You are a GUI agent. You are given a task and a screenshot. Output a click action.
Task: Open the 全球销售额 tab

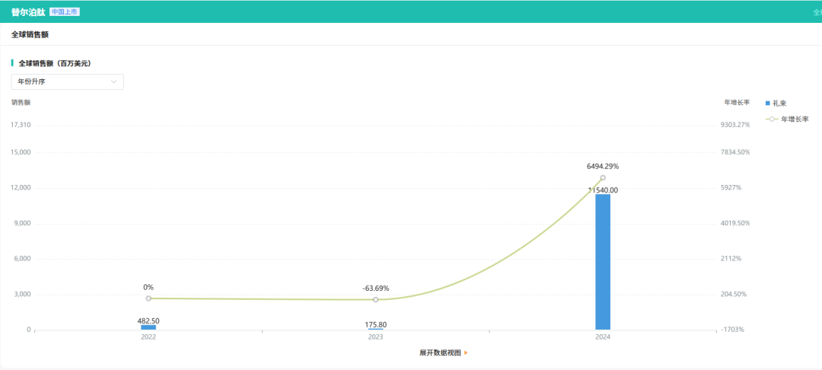tap(30, 34)
